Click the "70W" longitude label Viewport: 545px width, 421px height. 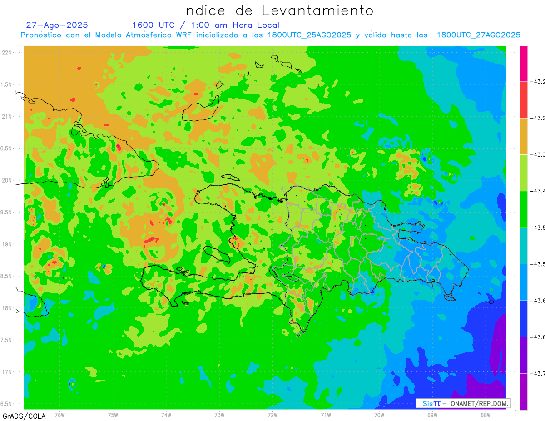(x=379, y=415)
